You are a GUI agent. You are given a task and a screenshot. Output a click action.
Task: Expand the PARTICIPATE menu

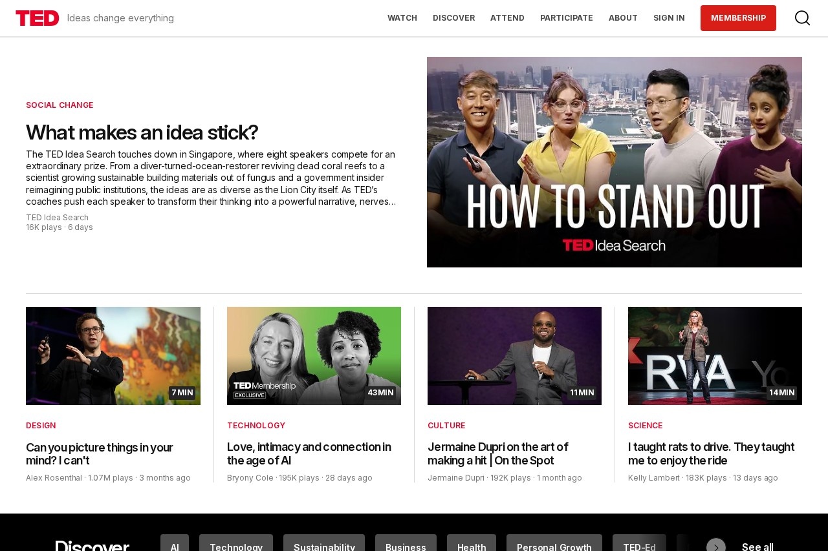566,18
